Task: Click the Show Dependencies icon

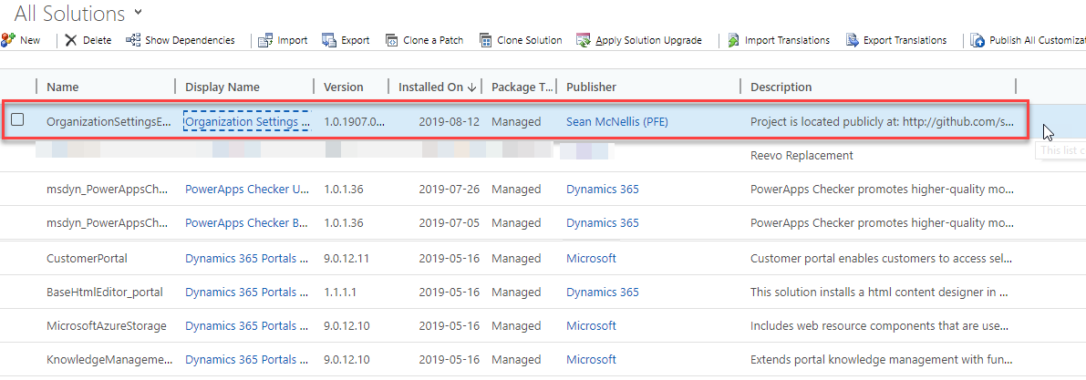Action: click(x=133, y=40)
